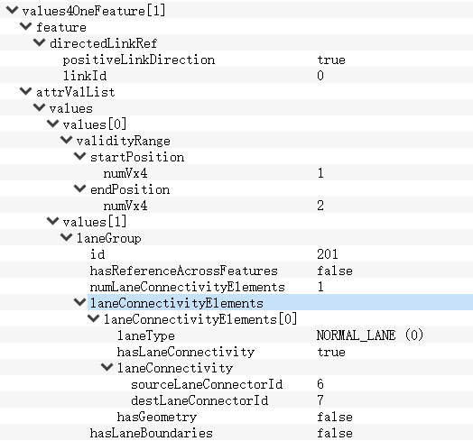Click the true value of positiveLinkDirection

coord(331,60)
